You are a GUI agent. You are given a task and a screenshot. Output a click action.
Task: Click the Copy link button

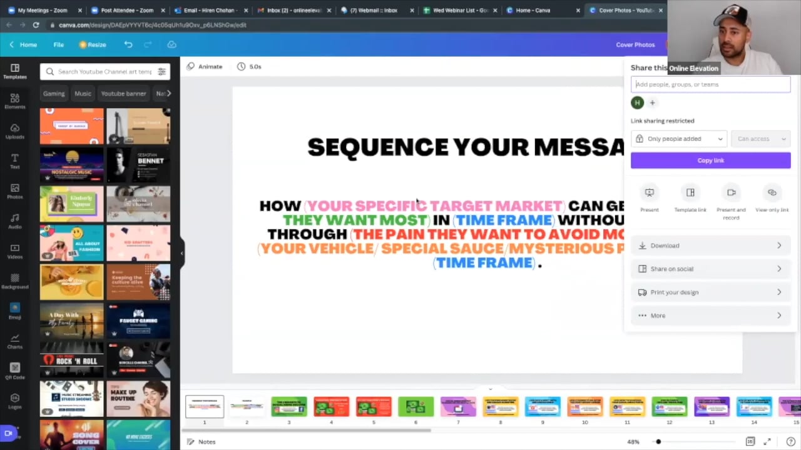[710, 161]
